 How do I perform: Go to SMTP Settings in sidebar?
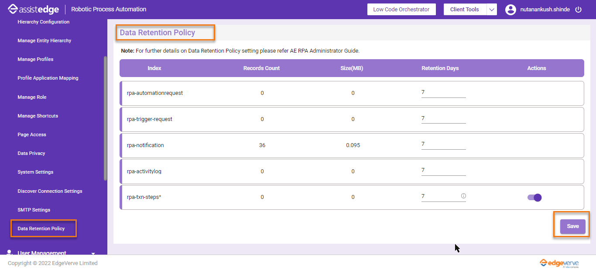(x=34, y=210)
